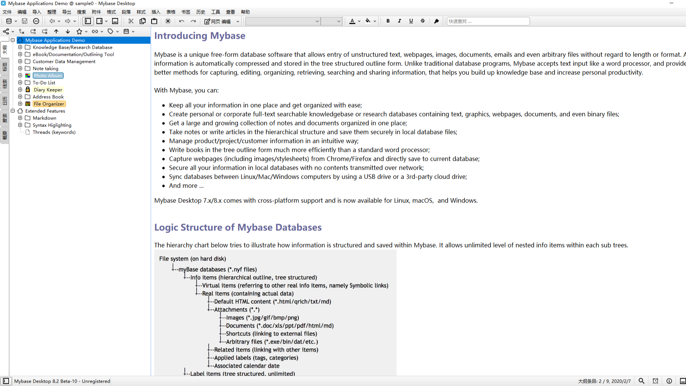Toggle the 网页 编辑 edit mode button
The height and width of the screenshot is (386, 686).
click(x=218, y=21)
